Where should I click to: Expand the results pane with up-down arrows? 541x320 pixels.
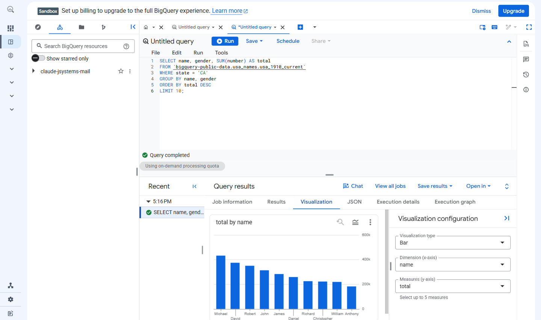pos(506,186)
